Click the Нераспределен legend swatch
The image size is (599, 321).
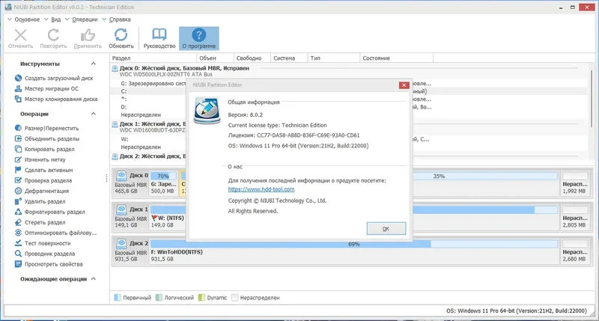(x=234, y=298)
